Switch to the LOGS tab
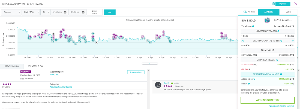Screen dimensions: 300x109 click(288, 12)
